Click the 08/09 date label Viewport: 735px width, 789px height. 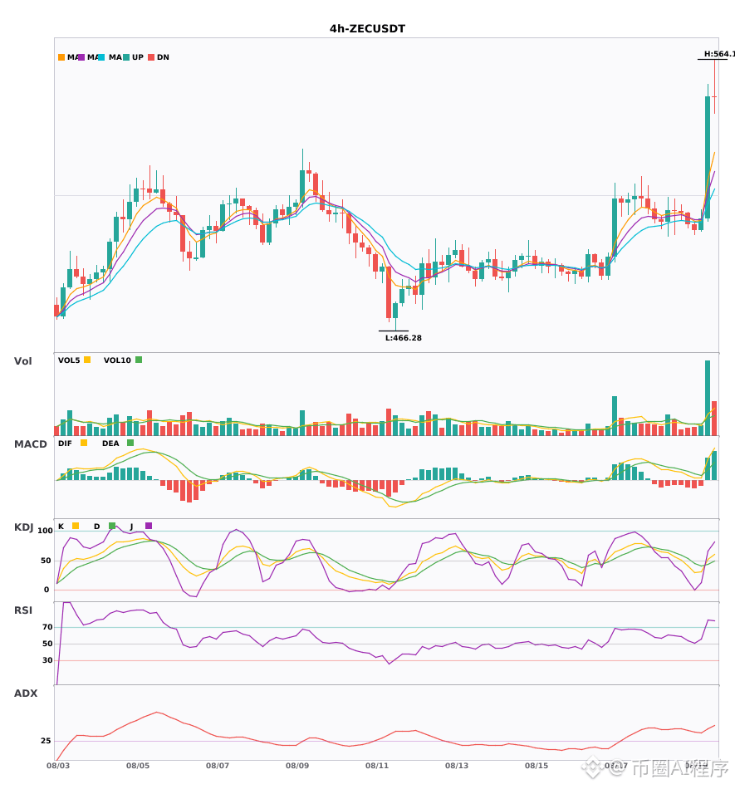coord(297,766)
